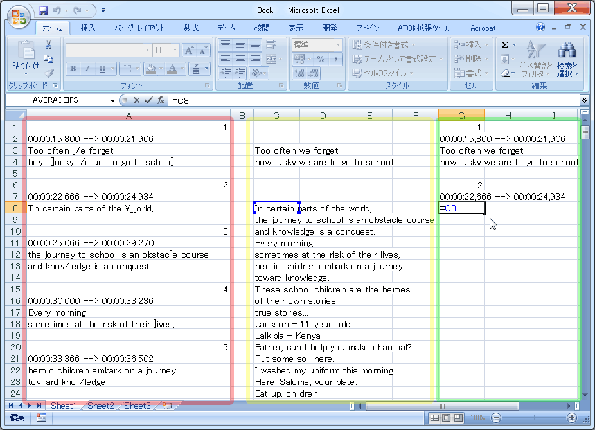Open the font color A swatch

(172, 69)
